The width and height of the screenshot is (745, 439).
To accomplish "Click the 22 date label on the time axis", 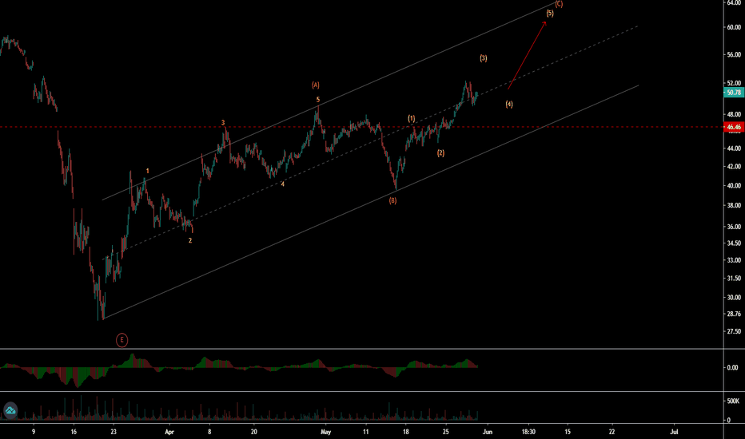I will coord(612,432).
